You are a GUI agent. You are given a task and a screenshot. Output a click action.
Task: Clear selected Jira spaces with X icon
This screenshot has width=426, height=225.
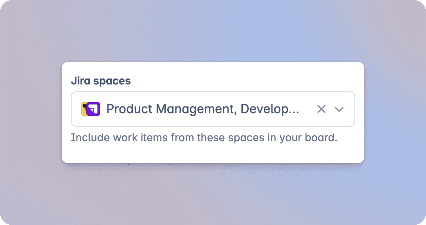[321, 109]
